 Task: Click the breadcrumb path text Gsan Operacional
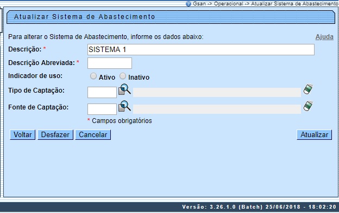click(266, 4)
